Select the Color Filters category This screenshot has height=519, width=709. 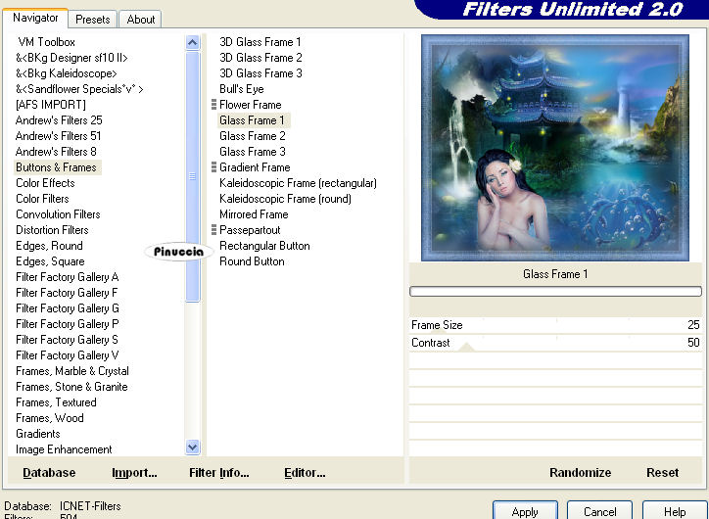click(x=42, y=199)
